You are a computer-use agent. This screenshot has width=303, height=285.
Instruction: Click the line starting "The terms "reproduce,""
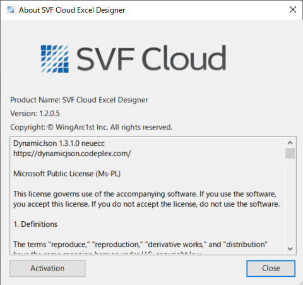pyautogui.click(x=140, y=245)
